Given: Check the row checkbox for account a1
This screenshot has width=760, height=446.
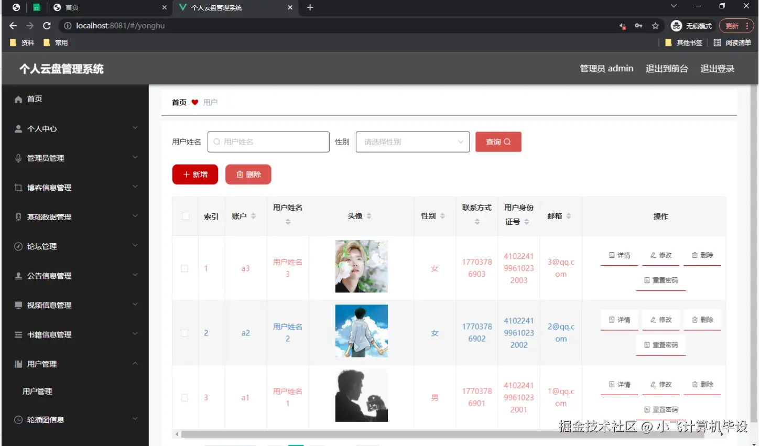Looking at the screenshot, I should tap(184, 398).
